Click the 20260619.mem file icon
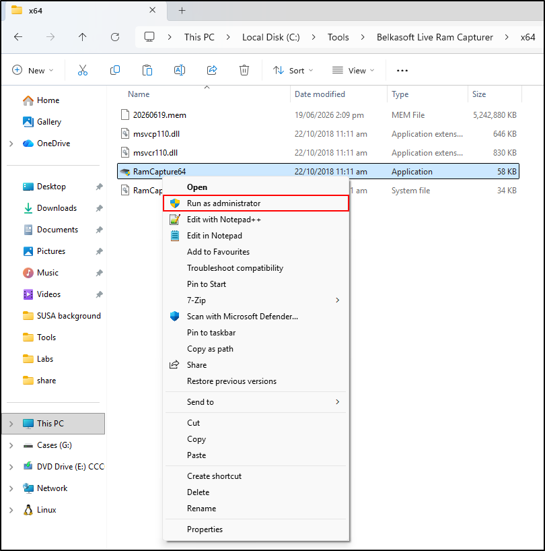545x551 pixels. pos(125,115)
